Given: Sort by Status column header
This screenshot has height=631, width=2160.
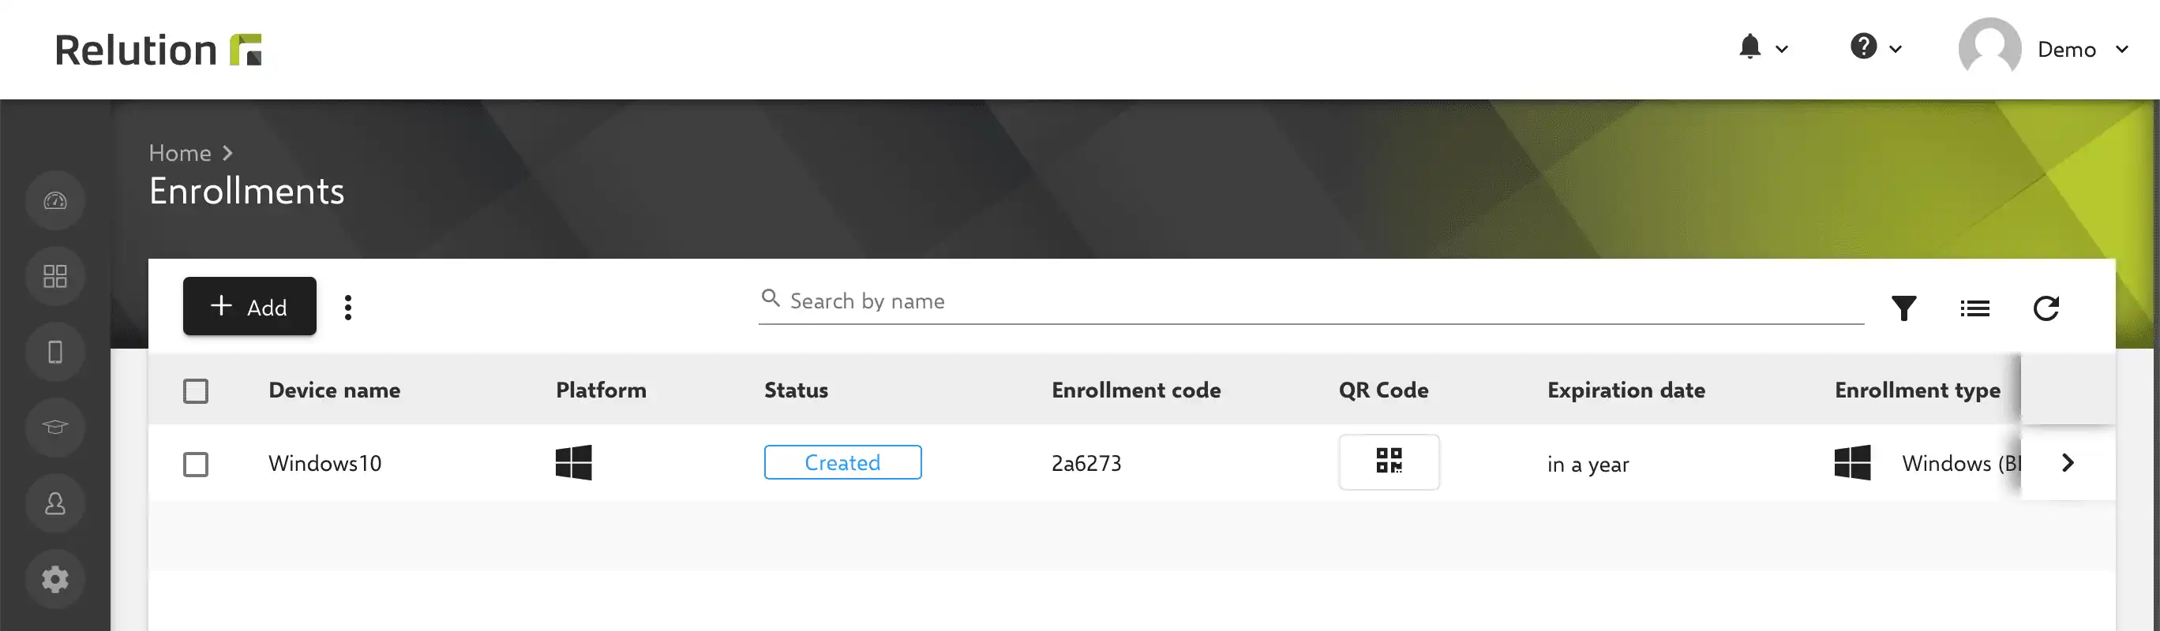Looking at the screenshot, I should (x=796, y=390).
